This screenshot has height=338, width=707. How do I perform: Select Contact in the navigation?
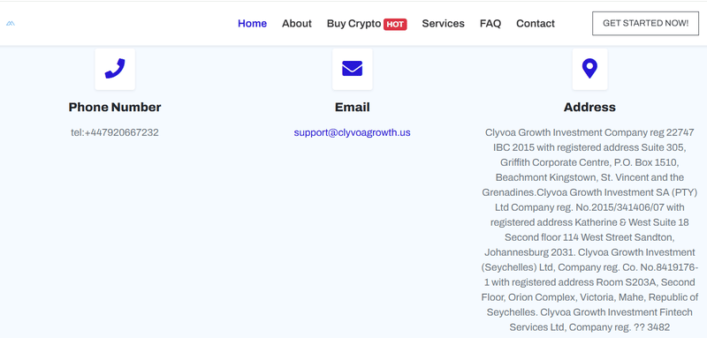click(x=536, y=24)
